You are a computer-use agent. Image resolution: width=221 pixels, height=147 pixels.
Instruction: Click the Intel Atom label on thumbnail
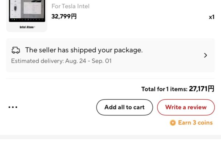(x=27, y=27)
